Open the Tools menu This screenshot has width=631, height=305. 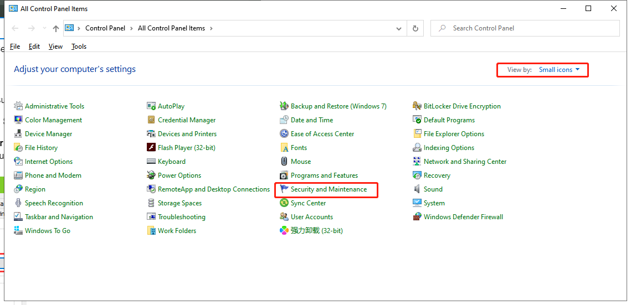(x=79, y=46)
